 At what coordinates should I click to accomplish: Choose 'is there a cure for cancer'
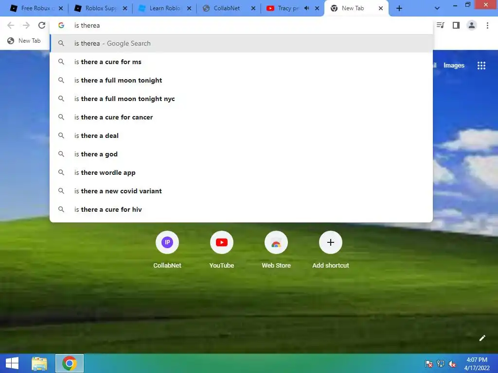tap(241, 117)
